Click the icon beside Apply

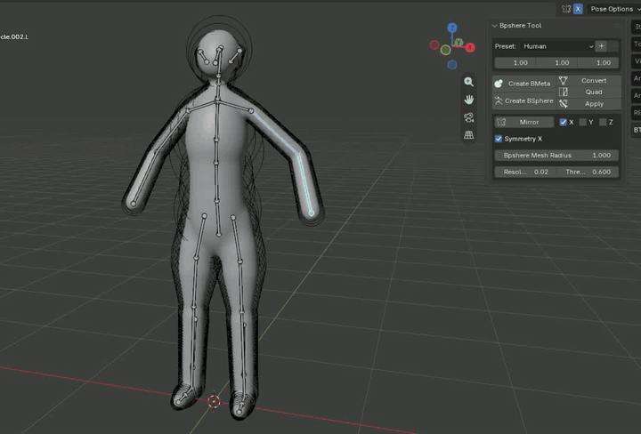tap(564, 104)
